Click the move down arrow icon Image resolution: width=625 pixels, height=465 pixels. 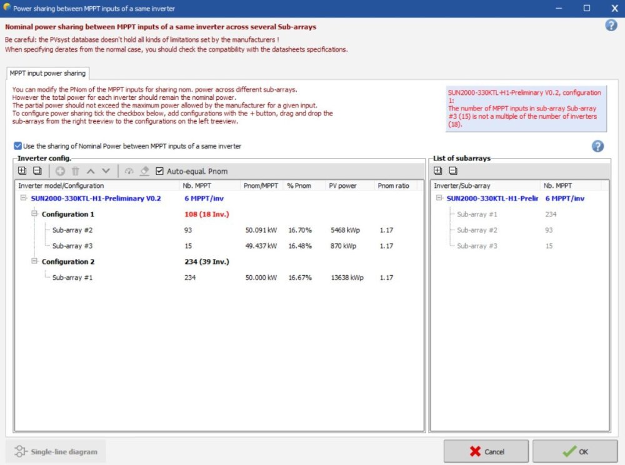[106, 171]
